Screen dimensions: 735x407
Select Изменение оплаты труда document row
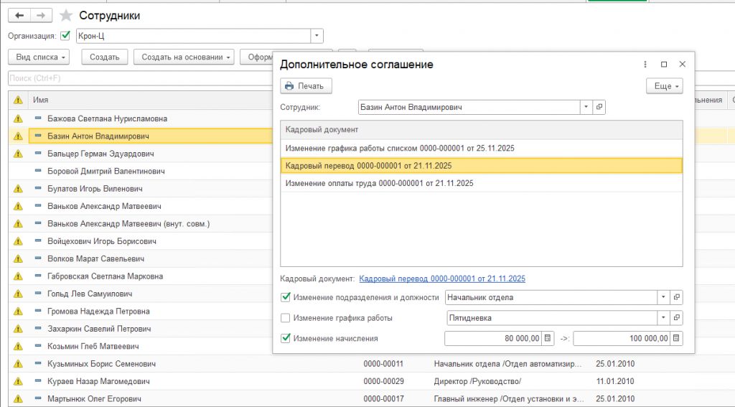point(379,183)
